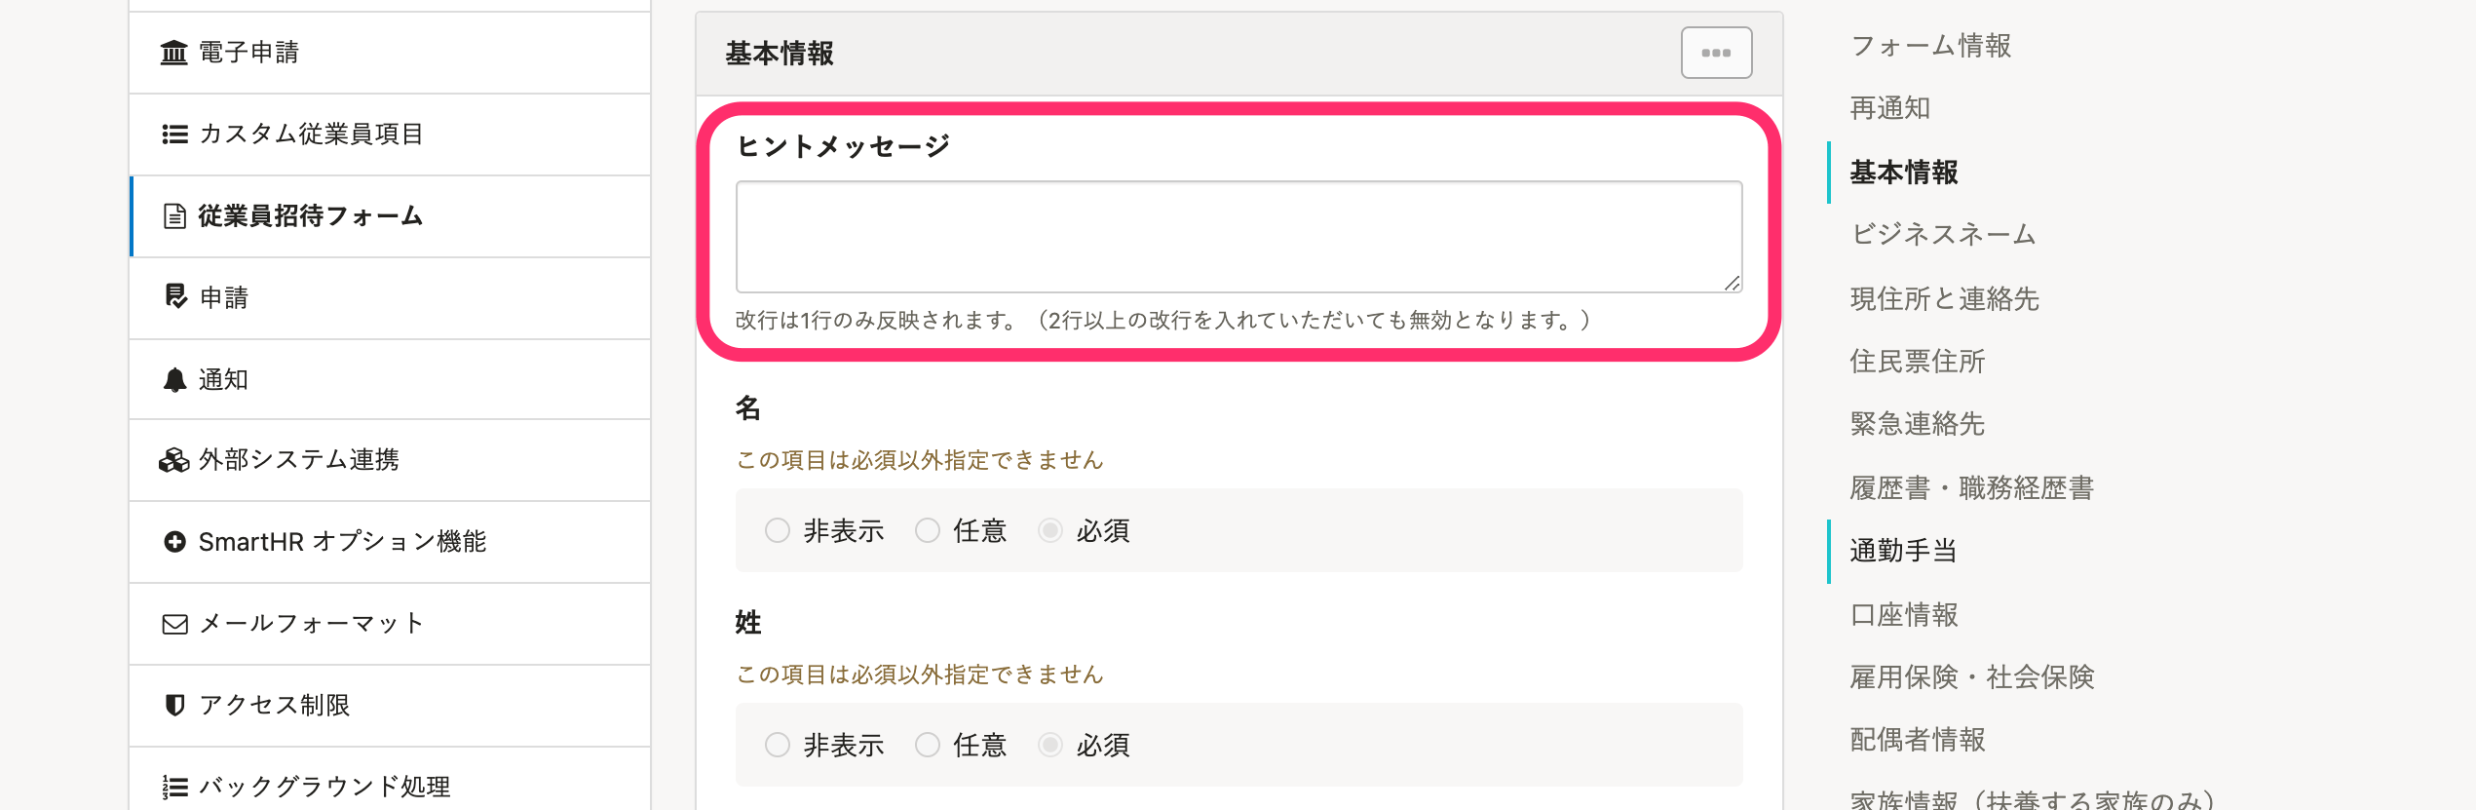Click the cubes icon for 外部システム連携
Image resolution: width=2476 pixels, height=810 pixels.
(x=174, y=460)
